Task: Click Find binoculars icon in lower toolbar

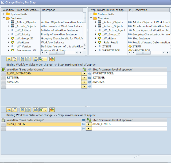Action: pos(22,110)
